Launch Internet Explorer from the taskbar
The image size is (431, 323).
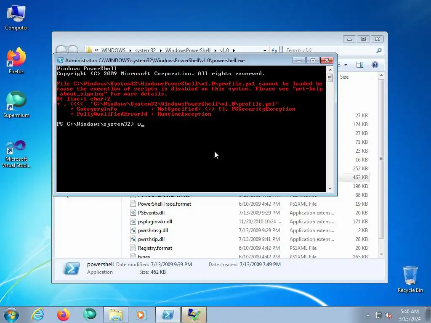pos(37,315)
